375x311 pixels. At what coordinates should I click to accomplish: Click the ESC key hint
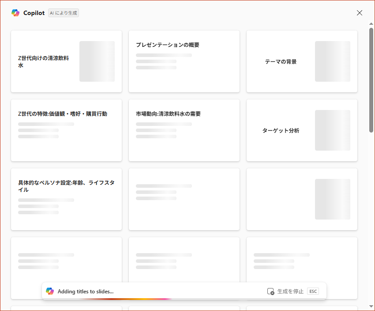coord(313,292)
